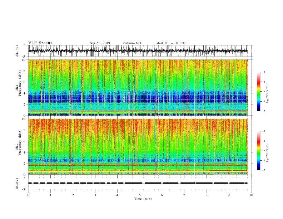Click the "Time (min)" axis title
Image resolution: width=283 pixels, height=219 pixels.
click(x=143, y=199)
